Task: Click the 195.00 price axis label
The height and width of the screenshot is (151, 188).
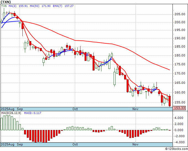Action: 180,30
